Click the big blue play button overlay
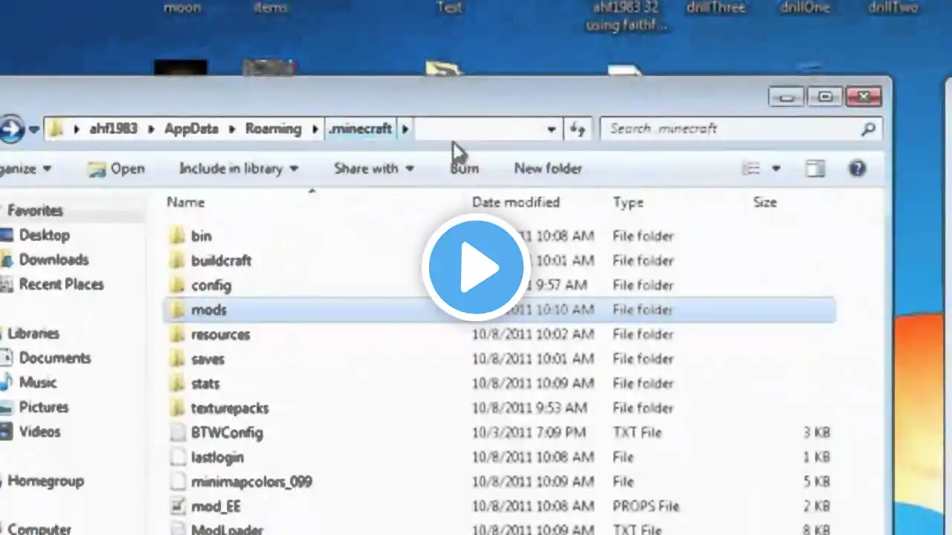This screenshot has height=535, width=952. coord(476,267)
